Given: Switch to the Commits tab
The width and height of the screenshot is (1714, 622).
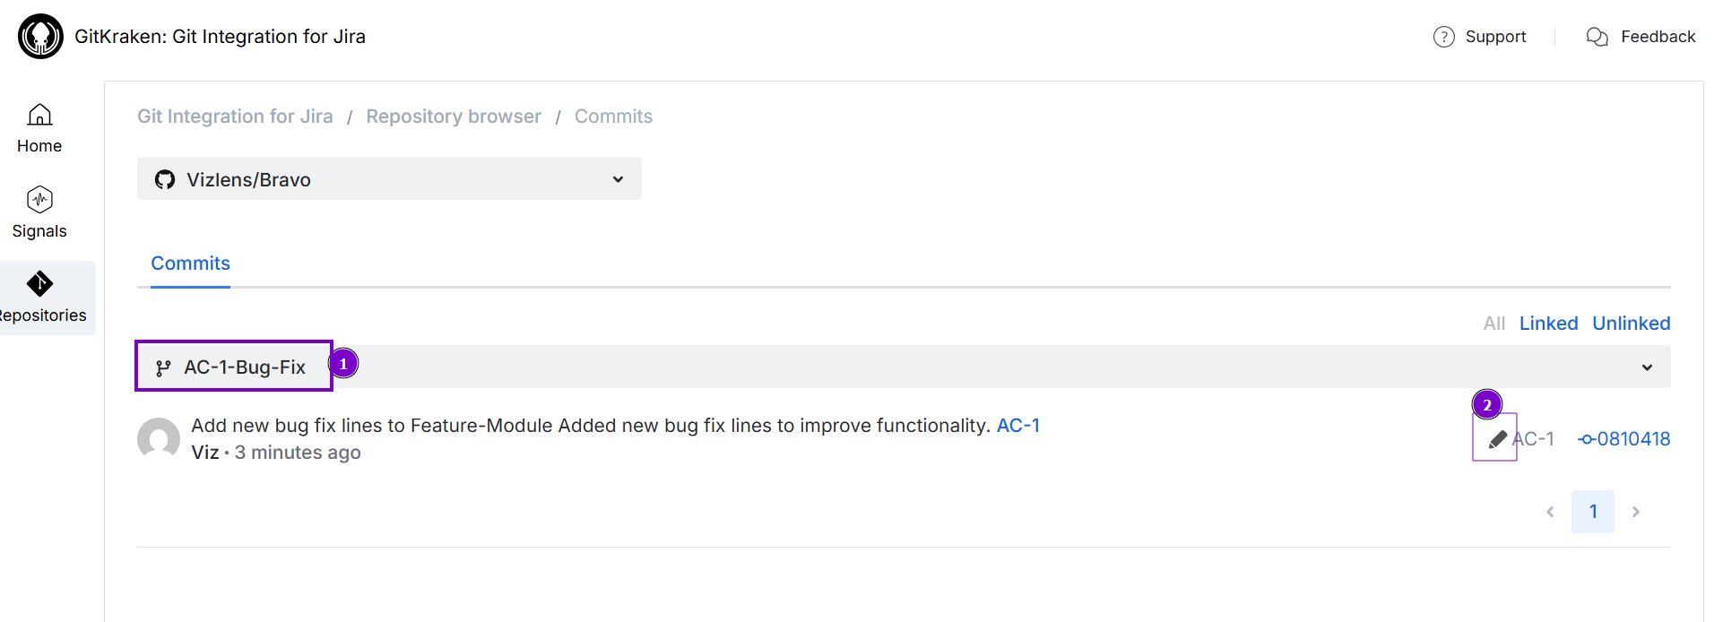Looking at the screenshot, I should pyautogui.click(x=190, y=263).
